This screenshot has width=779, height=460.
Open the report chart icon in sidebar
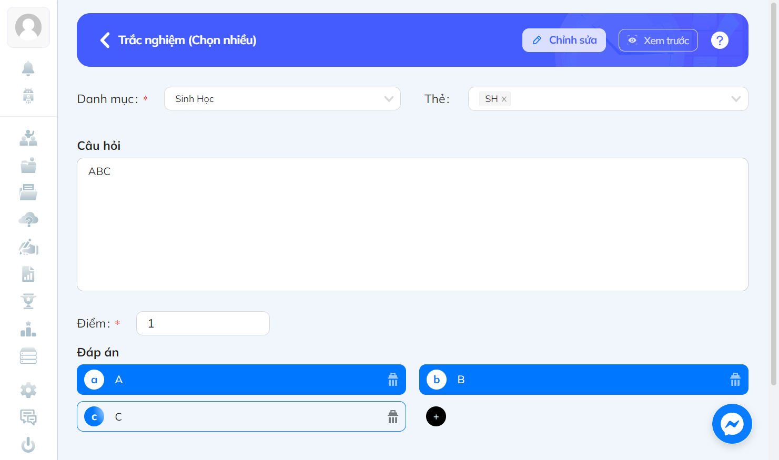[x=28, y=274]
